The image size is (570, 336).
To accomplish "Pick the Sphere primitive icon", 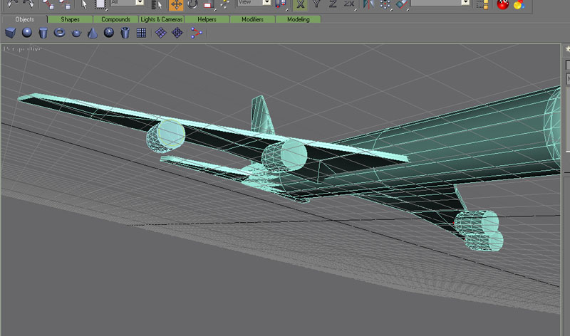I will [27, 33].
